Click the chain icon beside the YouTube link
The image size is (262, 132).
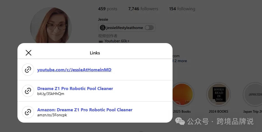(28, 70)
